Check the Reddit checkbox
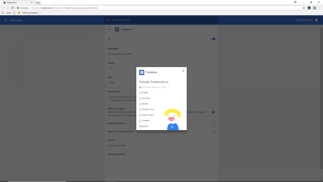The image size is (323, 182). (140, 104)
